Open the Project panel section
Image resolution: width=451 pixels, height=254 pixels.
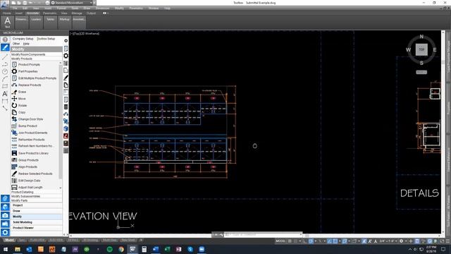pyautogui.click(x=36, y=205)
